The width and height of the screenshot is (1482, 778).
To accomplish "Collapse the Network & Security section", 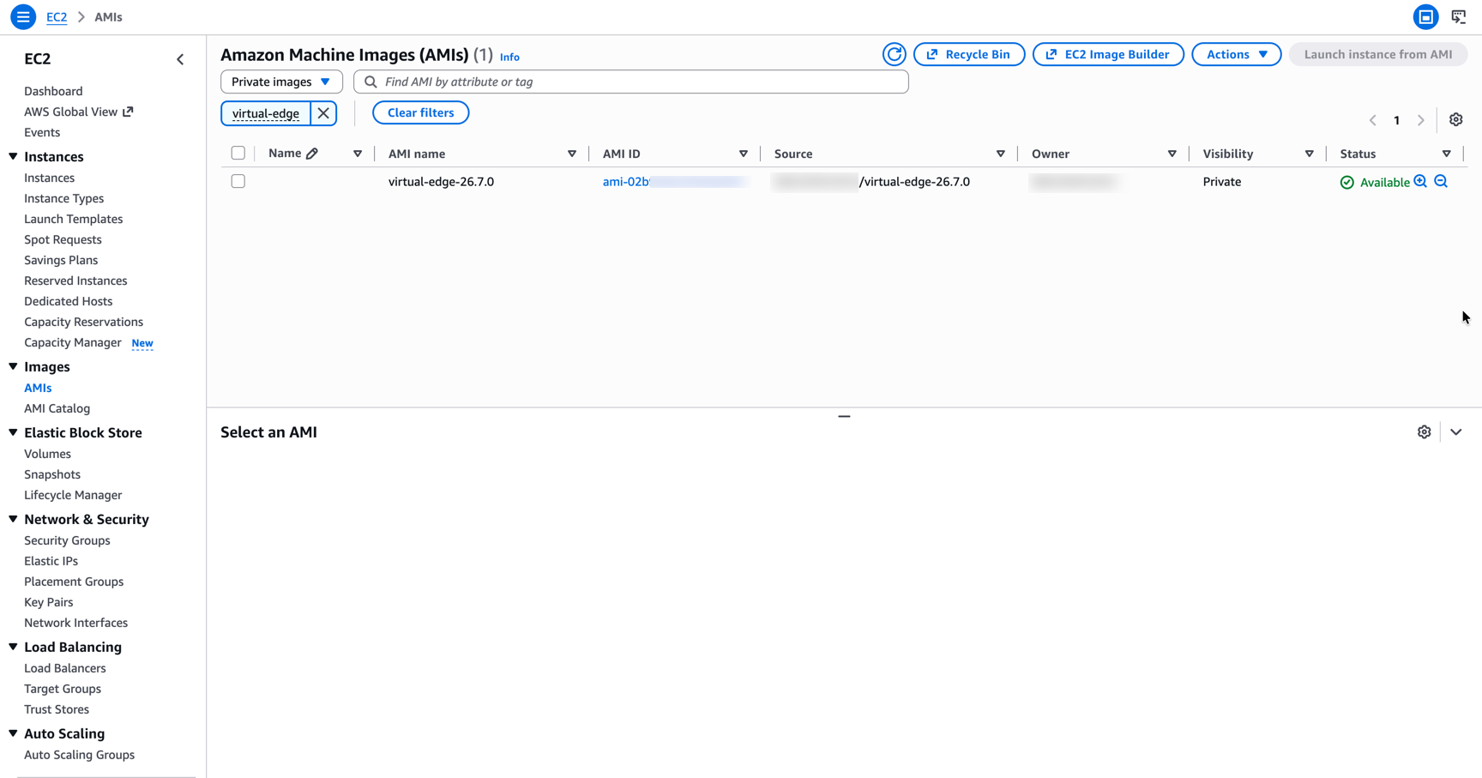I will (x=13, y=520).
